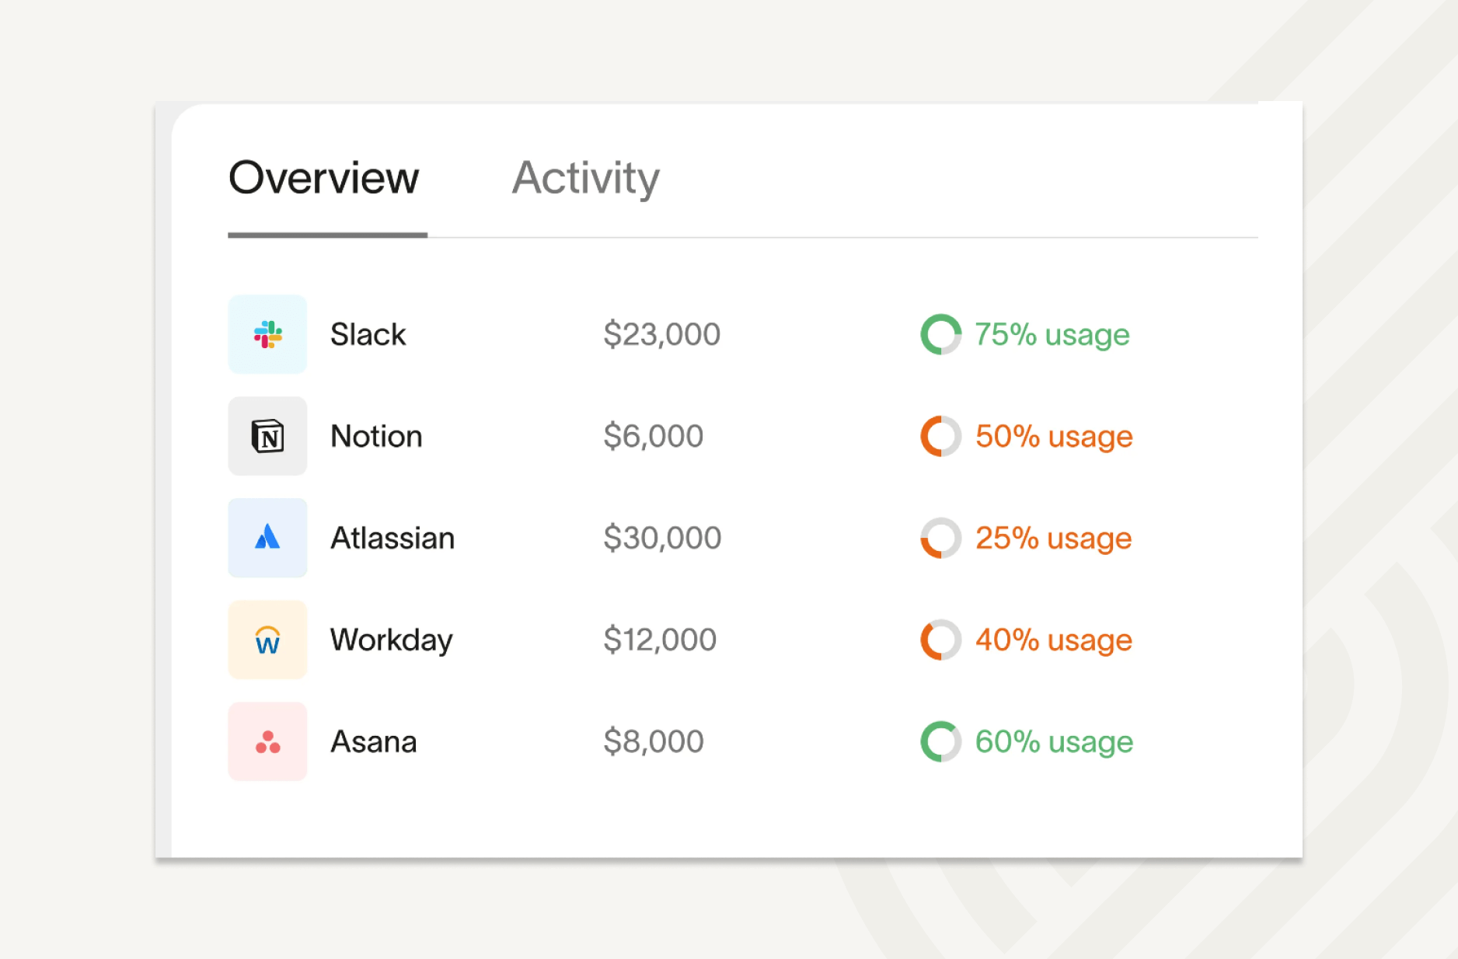Click the Slack usage ring indicator
The height and width of the screenshot is (959, 1458).
pos(941,334)
